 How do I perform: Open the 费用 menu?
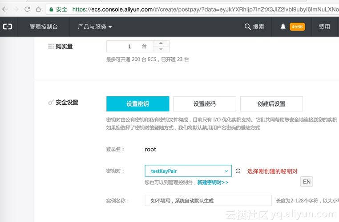tap(324, 27)
